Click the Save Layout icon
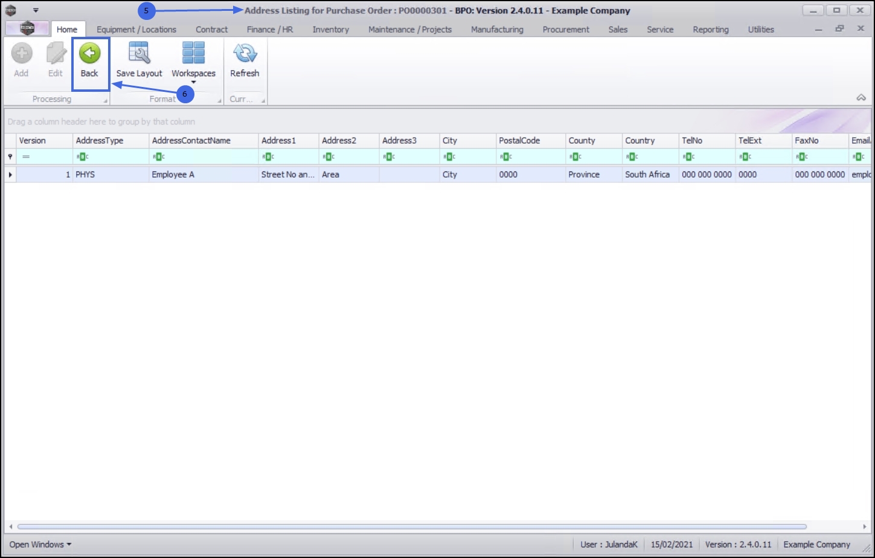The image size is (875, 558). [x=139, y=54]
